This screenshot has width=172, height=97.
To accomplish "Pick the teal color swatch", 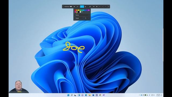I will (82, 10).
